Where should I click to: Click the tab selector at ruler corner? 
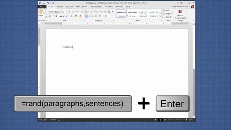pyautogui.click(x=39, y=23)
